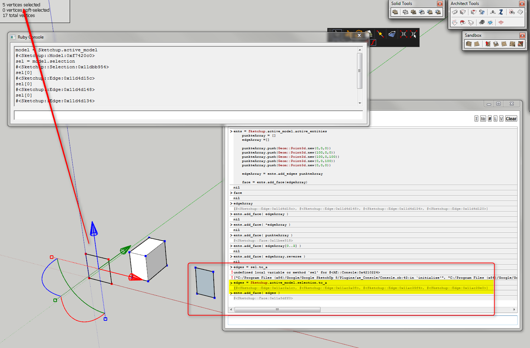Select blue plane tool in dark toolbar
Screen dimensions: 530x348
[392, 34]
